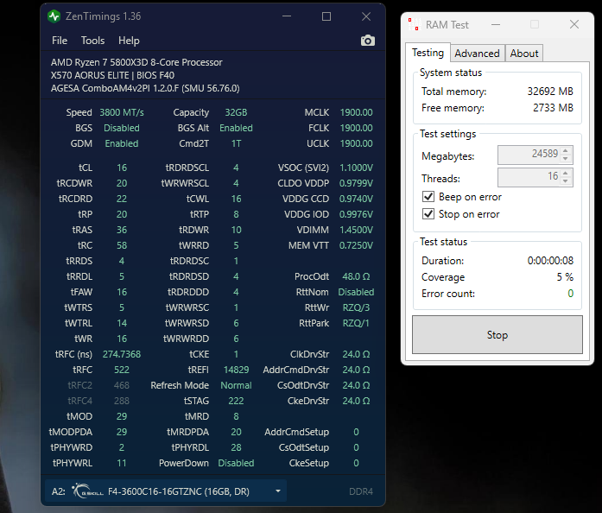The width and height of the screenshot is (602, 513).
Task: Click the G.Skill logo in the module selector
Action: tap(87, 491)
